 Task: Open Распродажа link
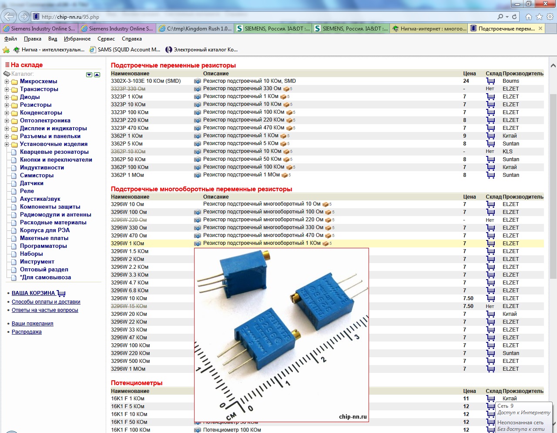pyautogui.click(x=27, y=332)
